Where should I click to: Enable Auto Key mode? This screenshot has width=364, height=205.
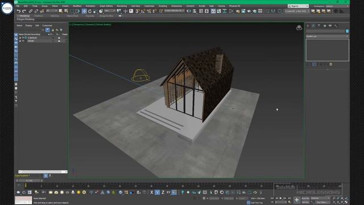(x=305, y=198)
